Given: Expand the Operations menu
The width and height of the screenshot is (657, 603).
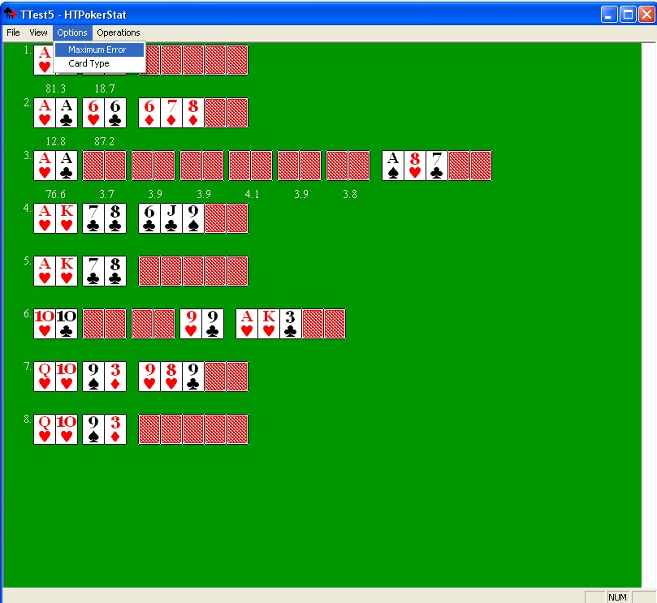Looking at the screenshot, I should tap(119, 32).
